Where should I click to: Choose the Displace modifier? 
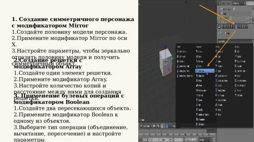tap(219, 66)
